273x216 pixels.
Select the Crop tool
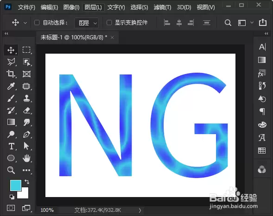(x=11, y=74)
